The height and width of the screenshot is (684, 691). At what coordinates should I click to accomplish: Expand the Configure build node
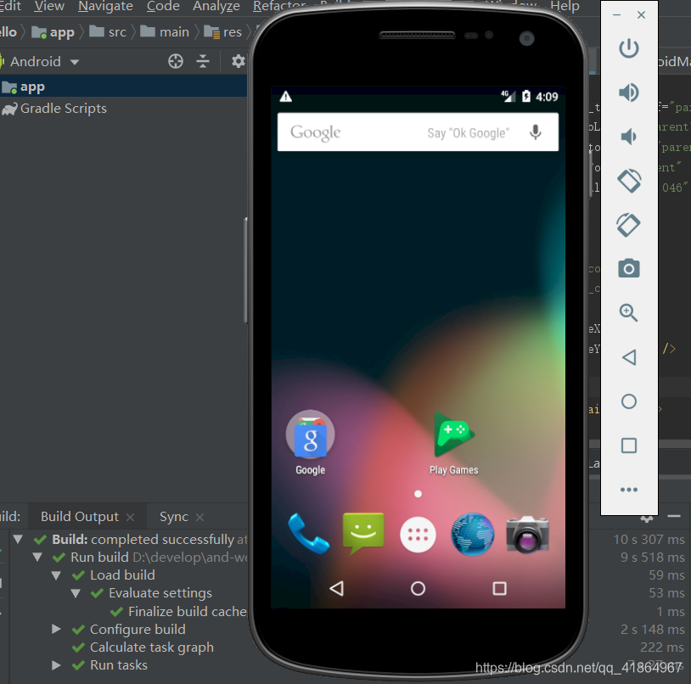56,629
